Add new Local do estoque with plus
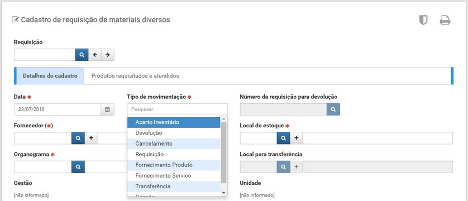Viewport: 468px width, 201px height. pyautogui.click(x=297, y=138)
